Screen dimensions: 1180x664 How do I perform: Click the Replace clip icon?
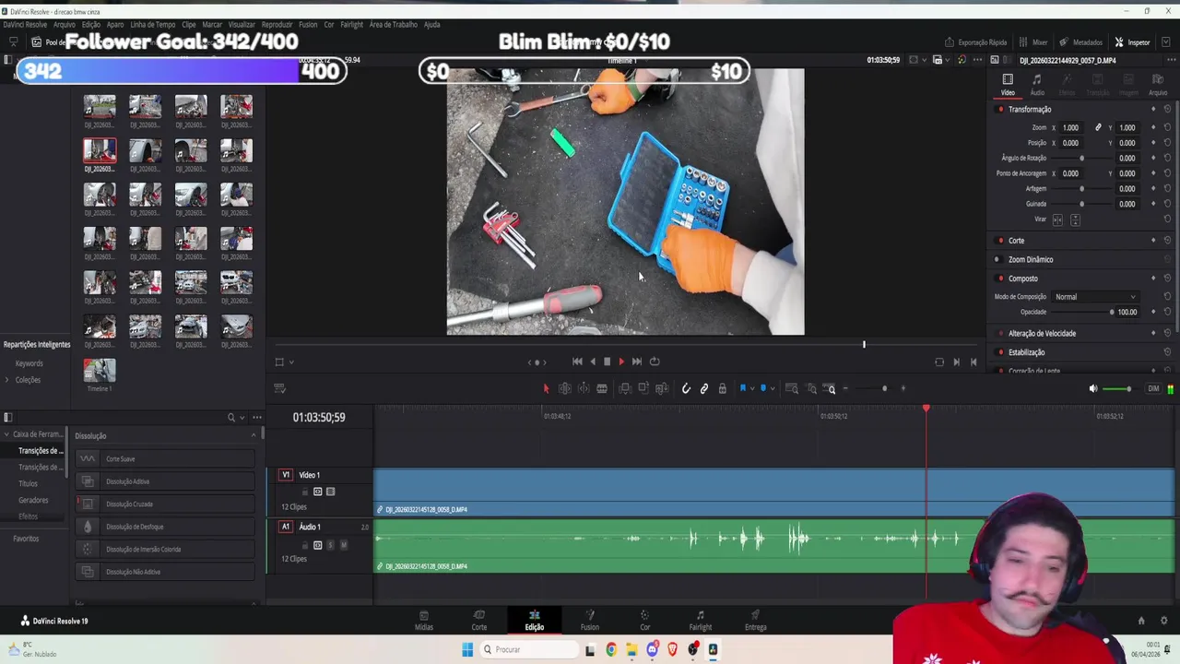pos(662,389)
